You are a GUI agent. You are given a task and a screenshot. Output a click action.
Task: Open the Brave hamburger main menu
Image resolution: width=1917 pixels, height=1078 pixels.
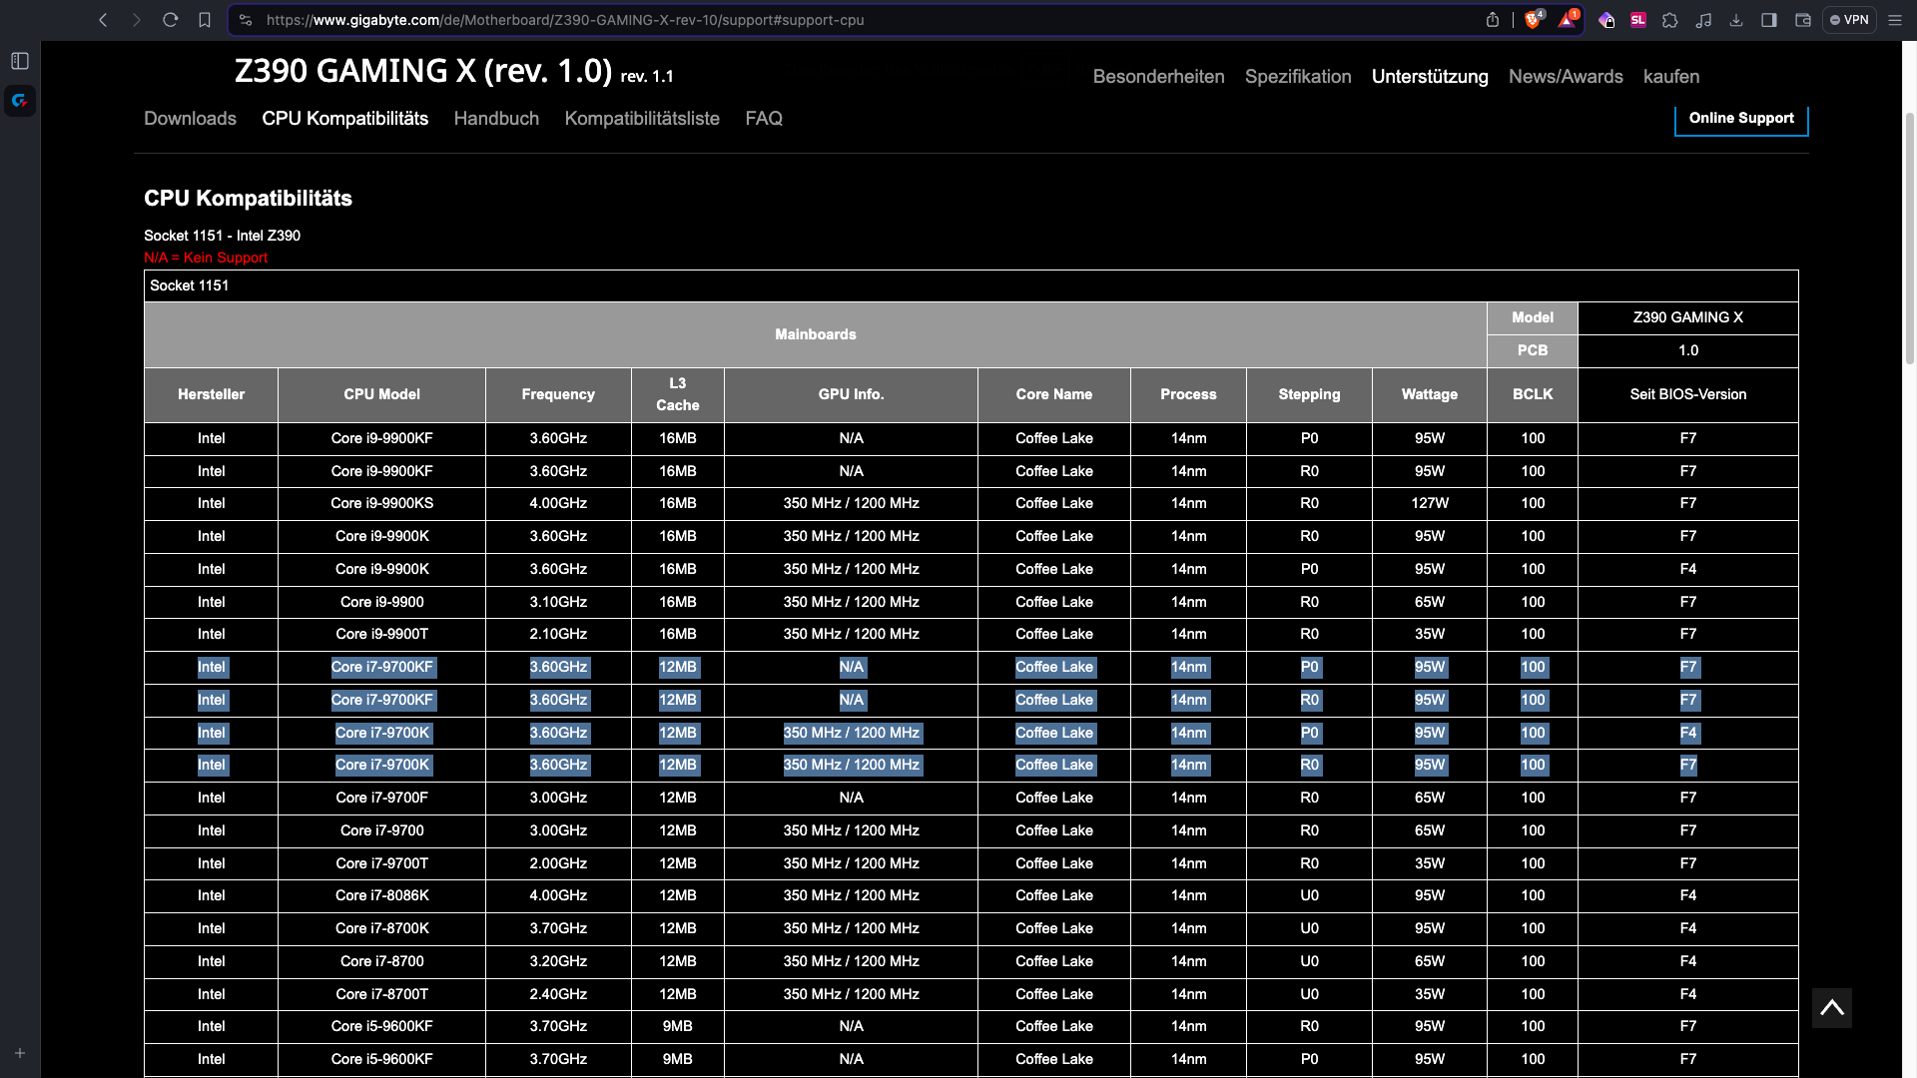(1895, 20)
